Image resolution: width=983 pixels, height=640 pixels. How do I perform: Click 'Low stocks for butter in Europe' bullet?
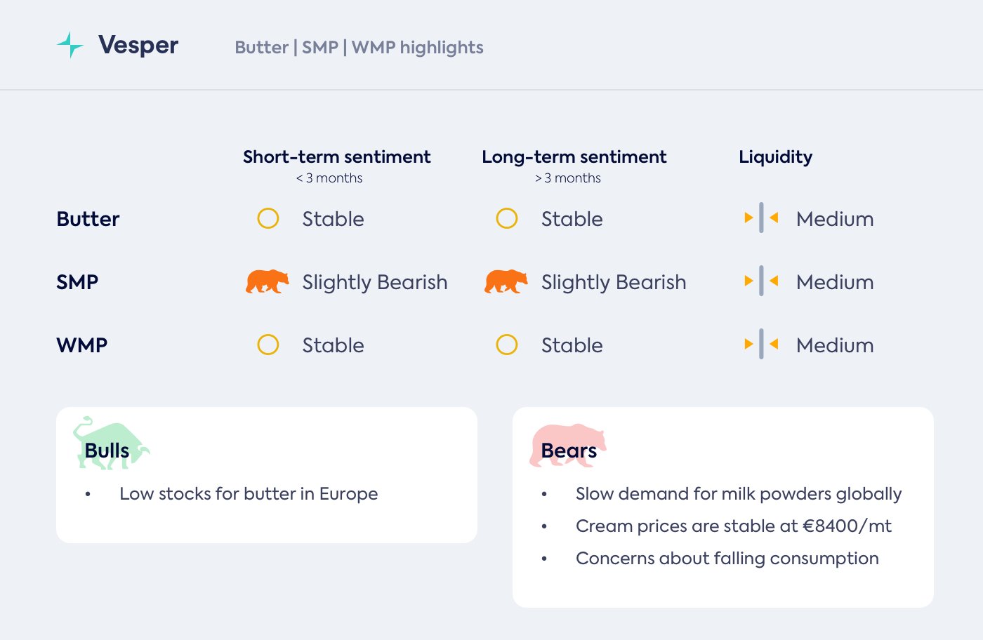pos(249,494)
